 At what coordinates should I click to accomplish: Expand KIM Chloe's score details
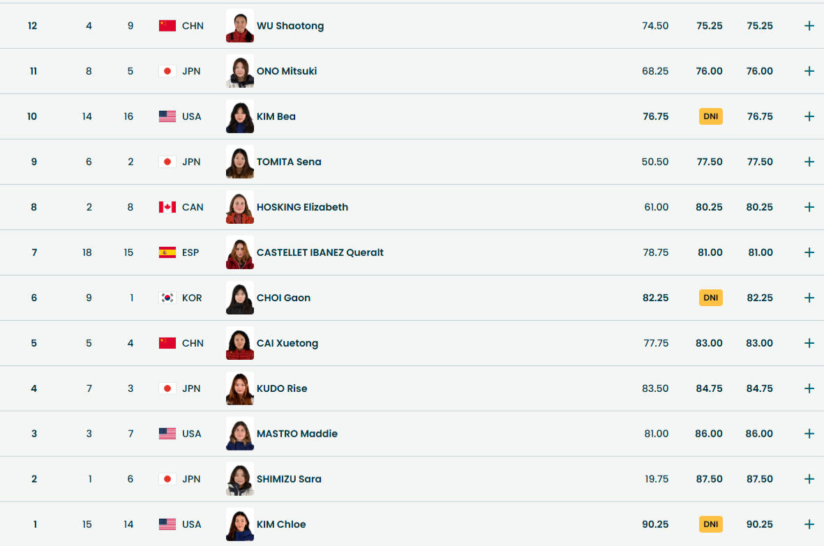[809, 524]
